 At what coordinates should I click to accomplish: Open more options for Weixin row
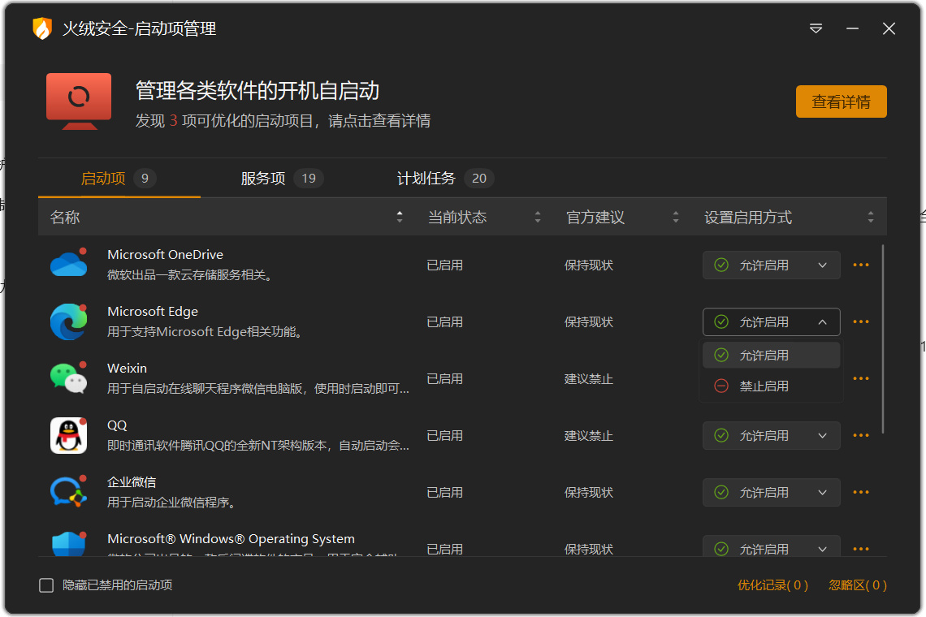[x=861, y=378]
